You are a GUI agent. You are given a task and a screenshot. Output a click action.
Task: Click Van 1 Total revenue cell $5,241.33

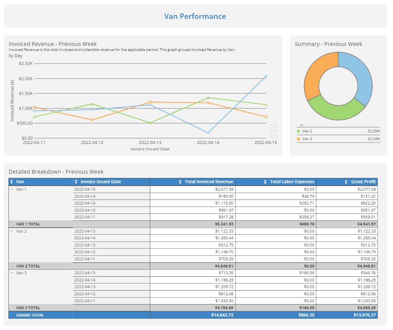click(x=224, y=224)
